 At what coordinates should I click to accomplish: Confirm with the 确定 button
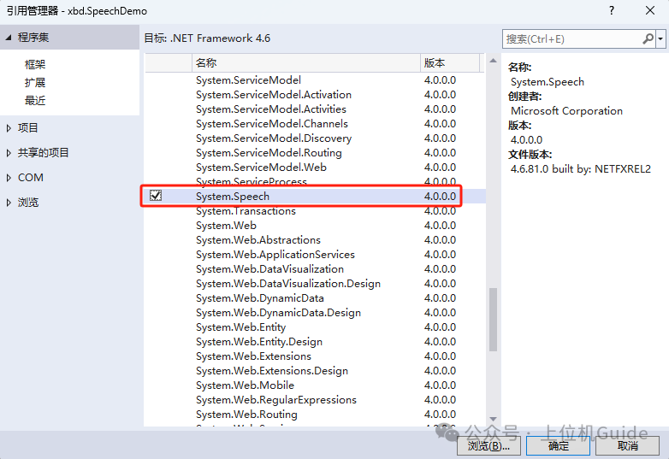[558, 445]
